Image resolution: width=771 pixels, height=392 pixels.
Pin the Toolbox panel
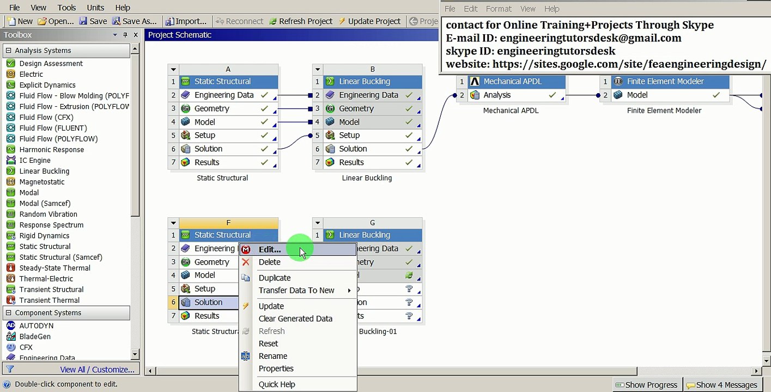click(125, 35)
